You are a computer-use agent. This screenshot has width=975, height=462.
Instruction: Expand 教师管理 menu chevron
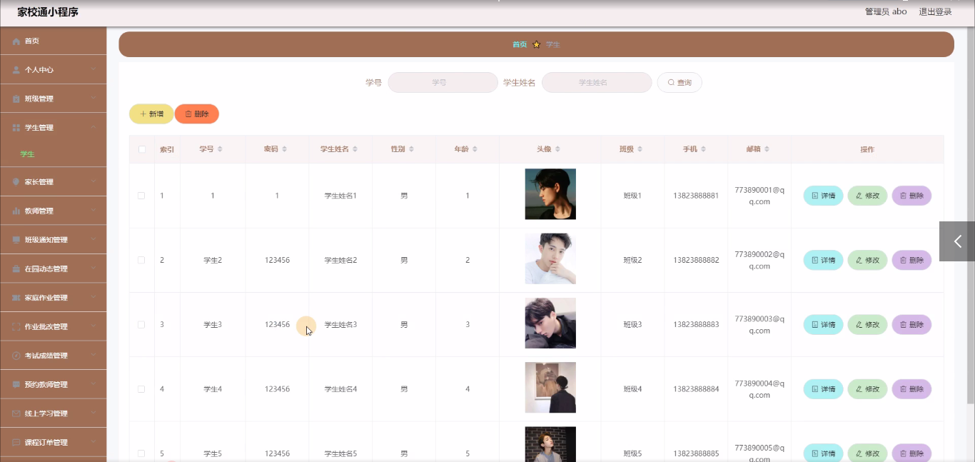(94, 211)
